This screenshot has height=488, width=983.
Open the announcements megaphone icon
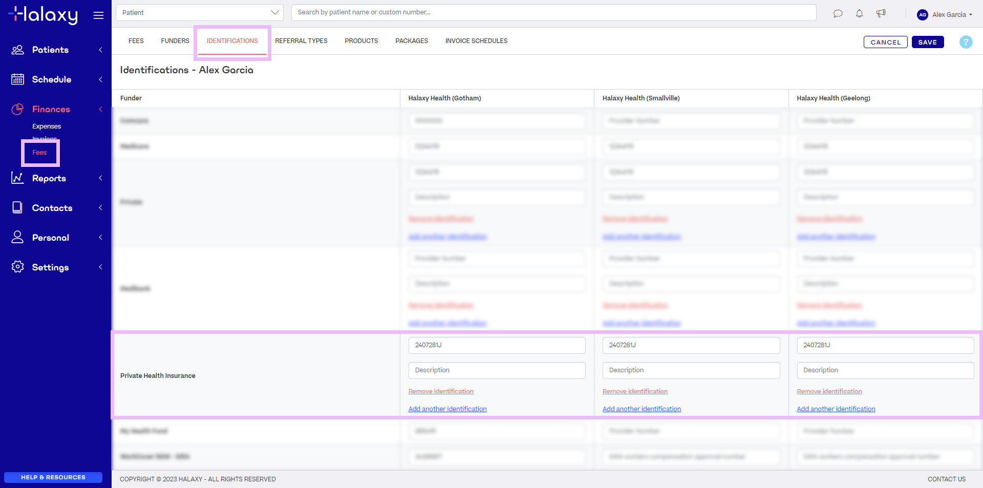pos(881,14)
